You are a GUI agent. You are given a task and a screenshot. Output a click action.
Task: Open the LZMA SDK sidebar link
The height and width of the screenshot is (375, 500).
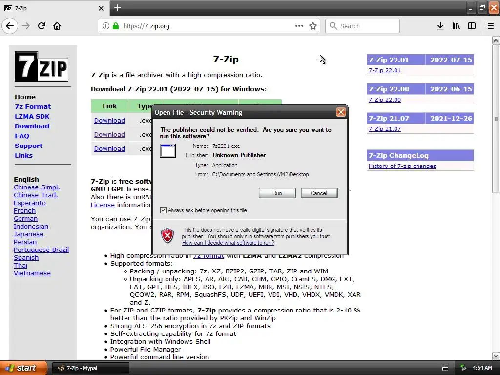pyautogui.click(x=32, y=116)
